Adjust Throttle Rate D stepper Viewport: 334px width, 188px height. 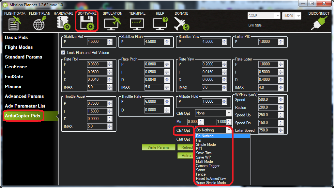(167, 110)
